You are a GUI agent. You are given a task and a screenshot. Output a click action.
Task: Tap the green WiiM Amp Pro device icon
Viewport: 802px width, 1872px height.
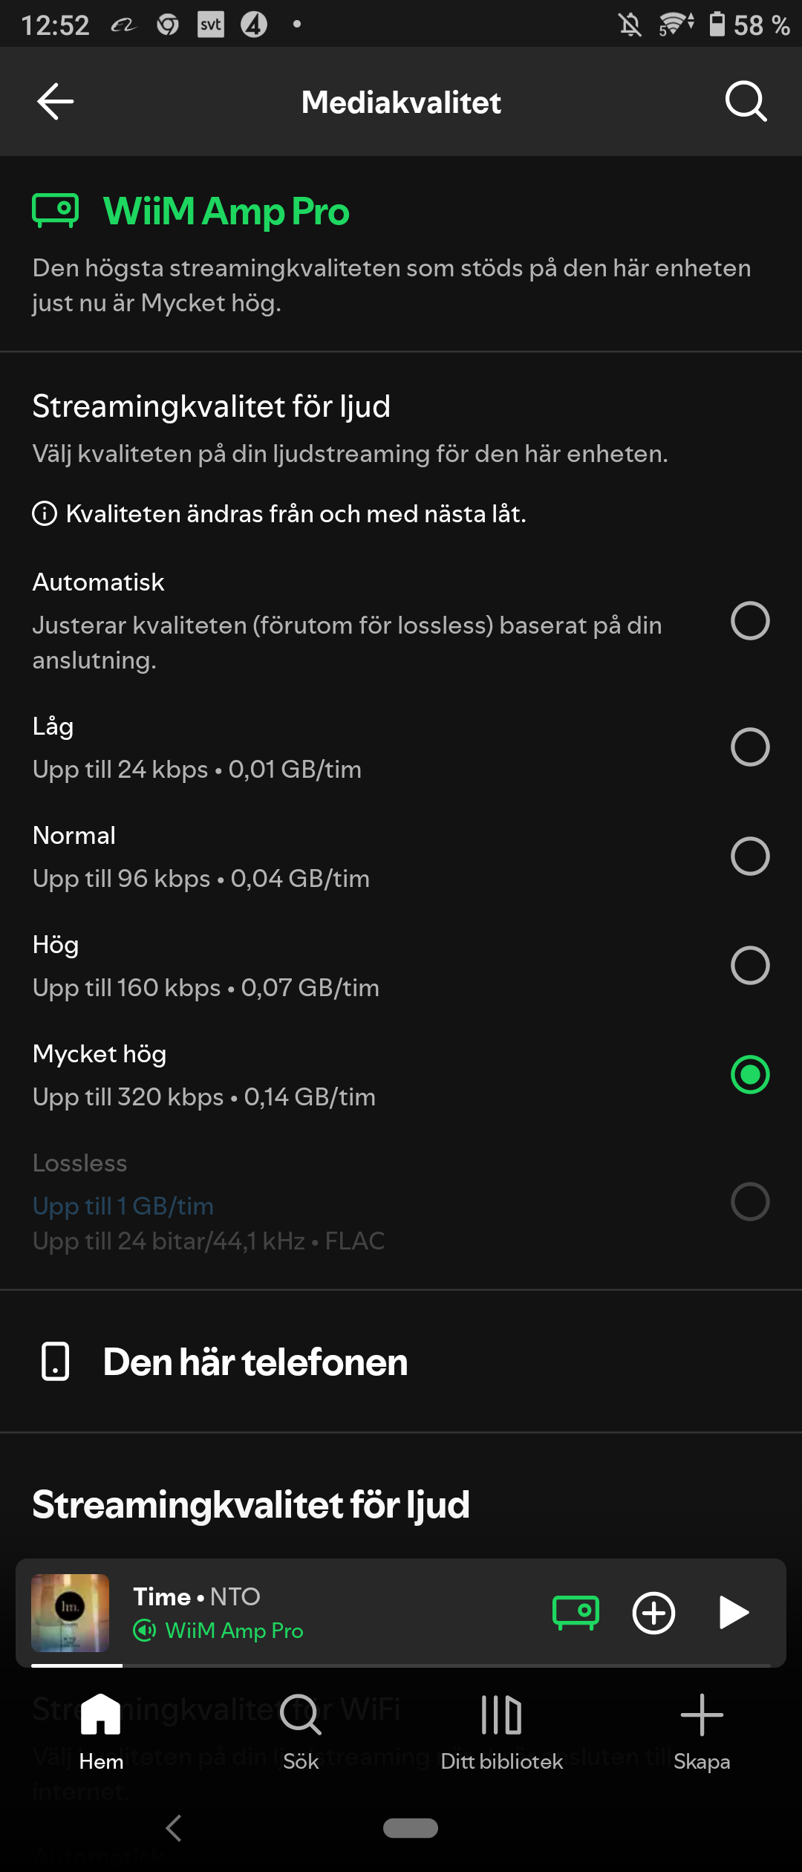click(x=56, y=210)
